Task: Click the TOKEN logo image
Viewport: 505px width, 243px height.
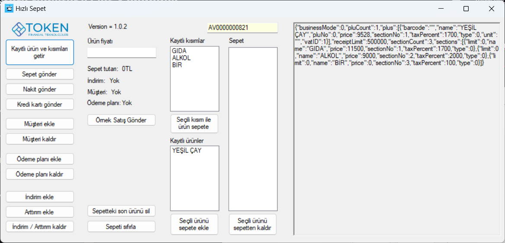Action: 40,29
